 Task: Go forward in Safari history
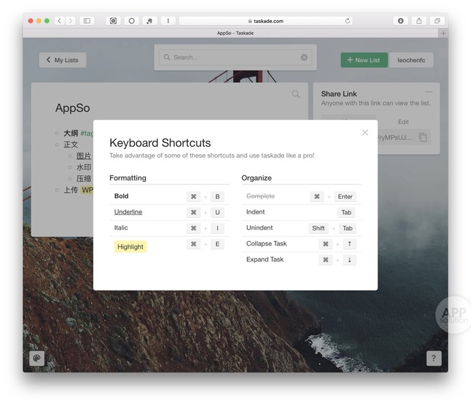point(71,21)
